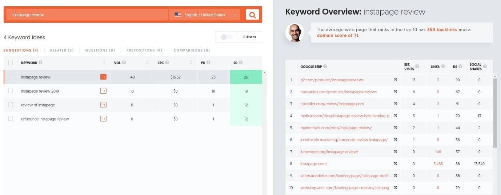
Task: Click the 3,483 links count for instapage.com
Action: [x=438, y=164]
